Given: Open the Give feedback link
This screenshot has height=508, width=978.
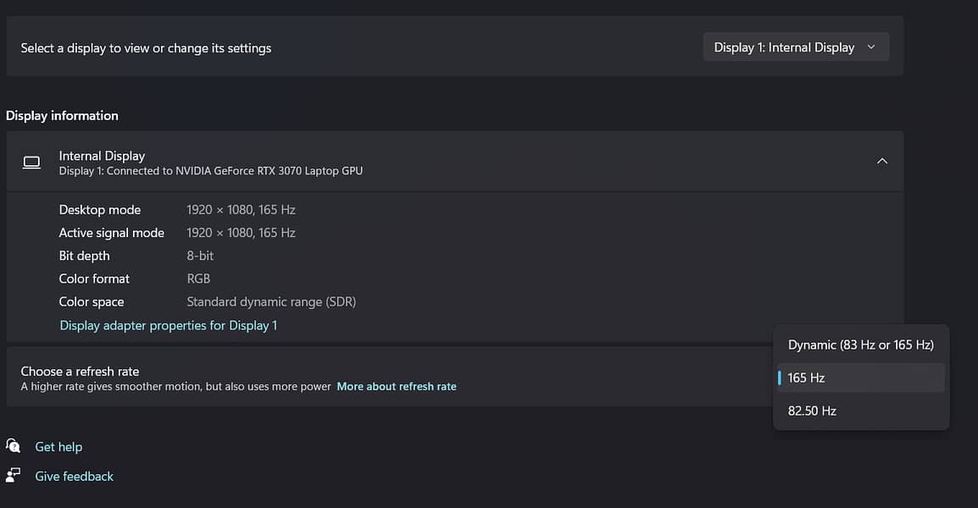Looking at the screenshot, I should pos(74,477).
